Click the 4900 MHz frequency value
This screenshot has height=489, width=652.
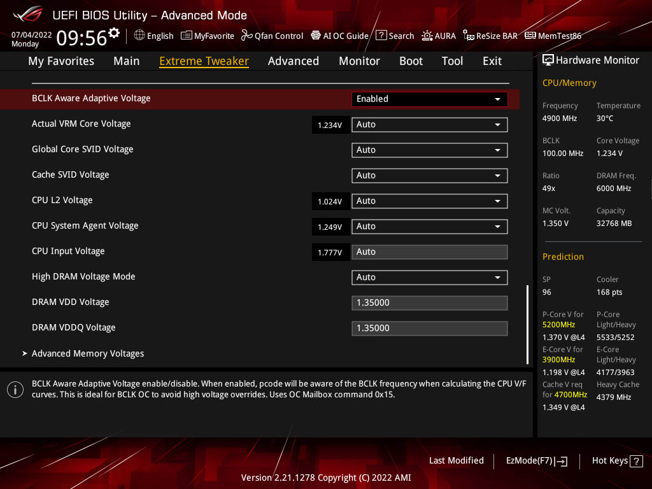560,118
